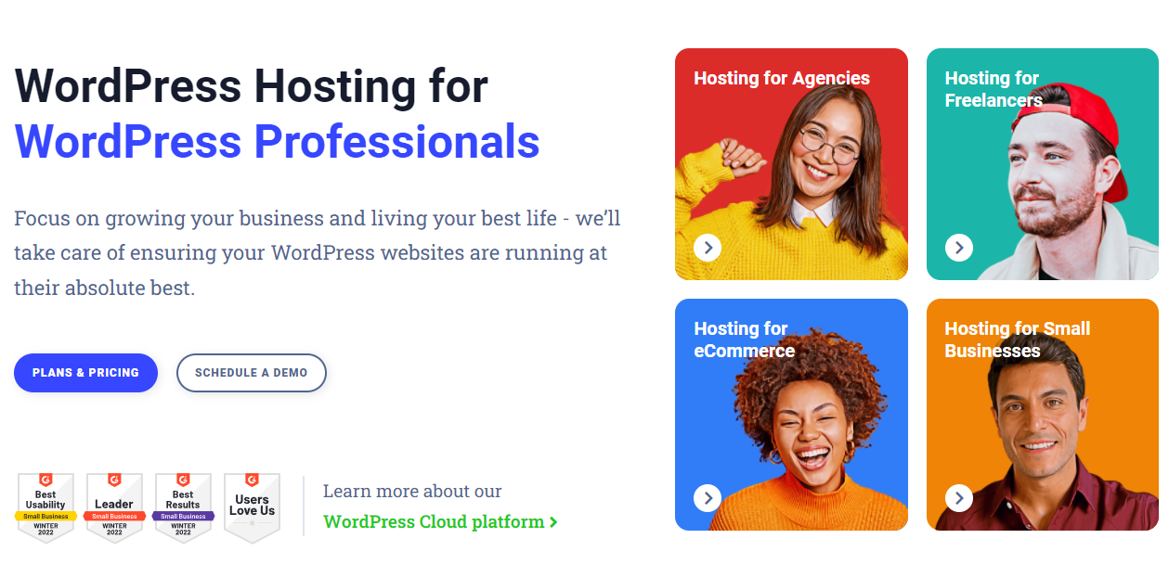The width and height of the screenshot is (1169, 577).
Task: Open the Hosting for Agencies title
Action: tap(782, 78)
